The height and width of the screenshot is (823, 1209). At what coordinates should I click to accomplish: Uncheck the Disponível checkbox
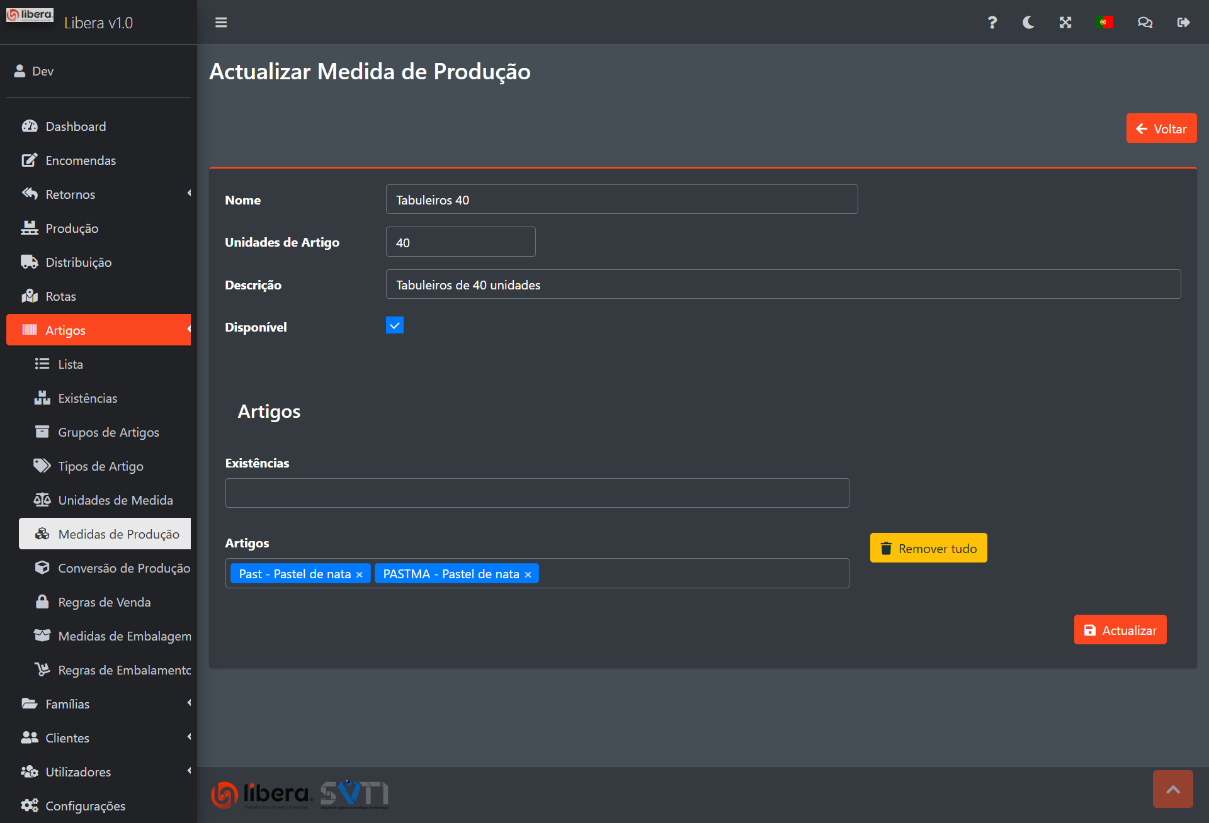coord(395,326)
